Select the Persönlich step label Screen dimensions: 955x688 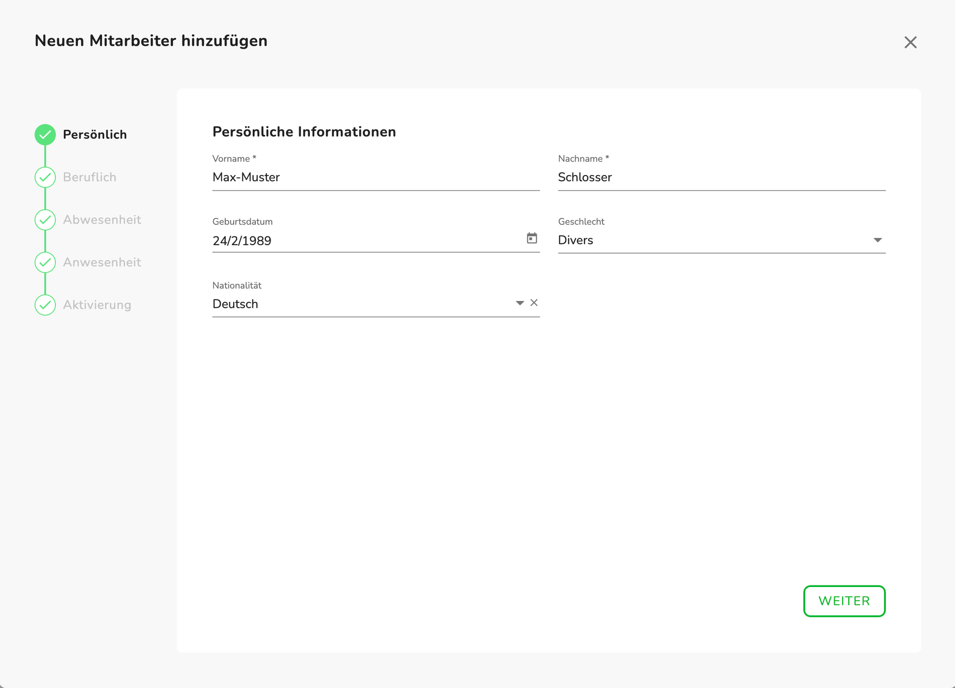coord(95,134)
